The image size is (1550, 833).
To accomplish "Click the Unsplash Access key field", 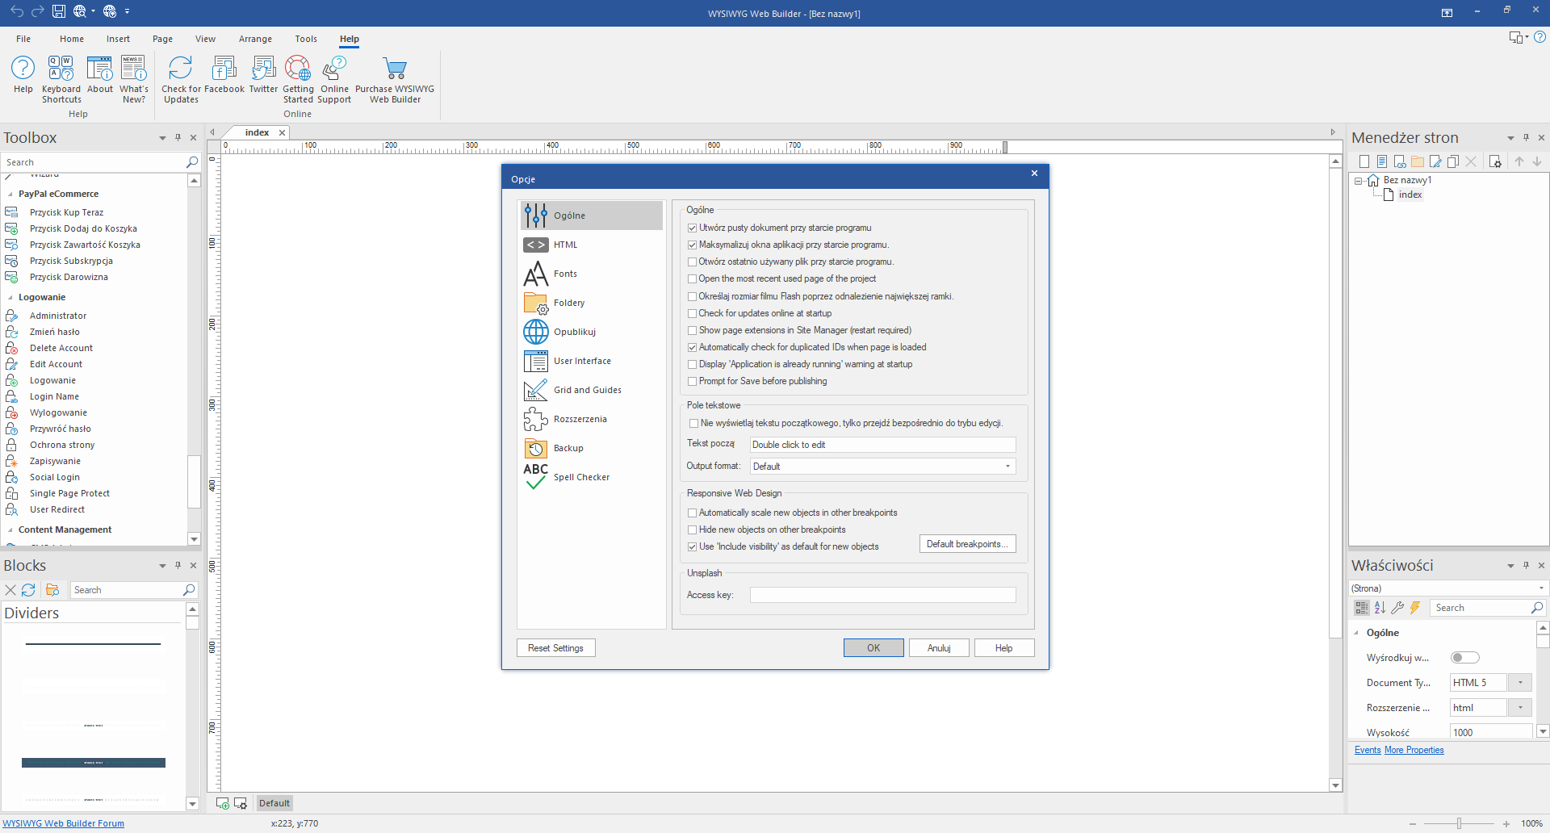I will click(x=882, y=595).
